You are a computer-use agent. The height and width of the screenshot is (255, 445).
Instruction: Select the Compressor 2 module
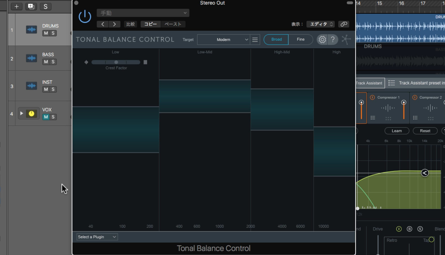pos(427,108)
